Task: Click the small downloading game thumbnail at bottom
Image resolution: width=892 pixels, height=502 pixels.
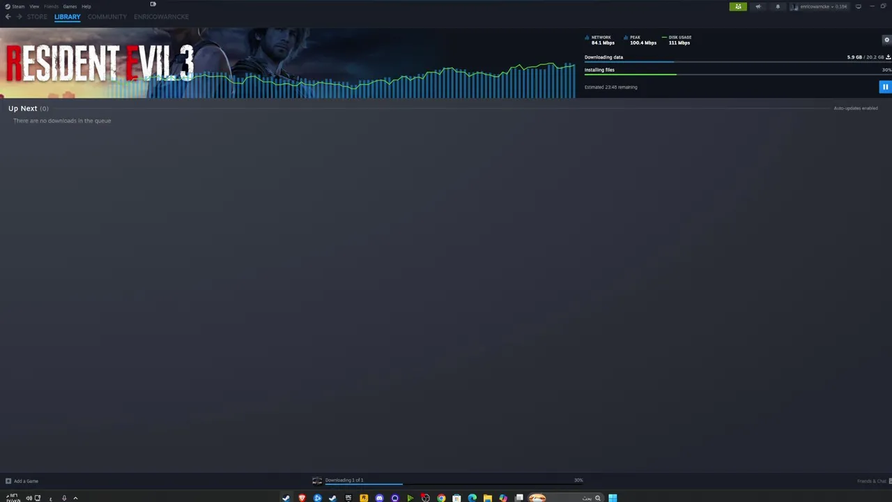Action: 317,480
